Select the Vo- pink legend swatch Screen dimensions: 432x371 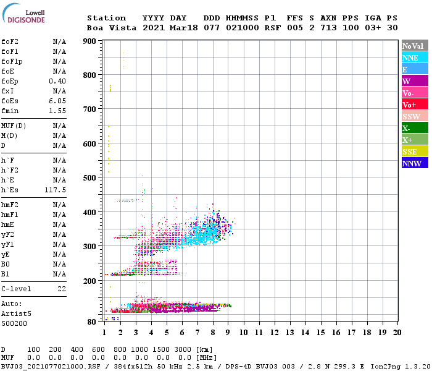[415, 93]
